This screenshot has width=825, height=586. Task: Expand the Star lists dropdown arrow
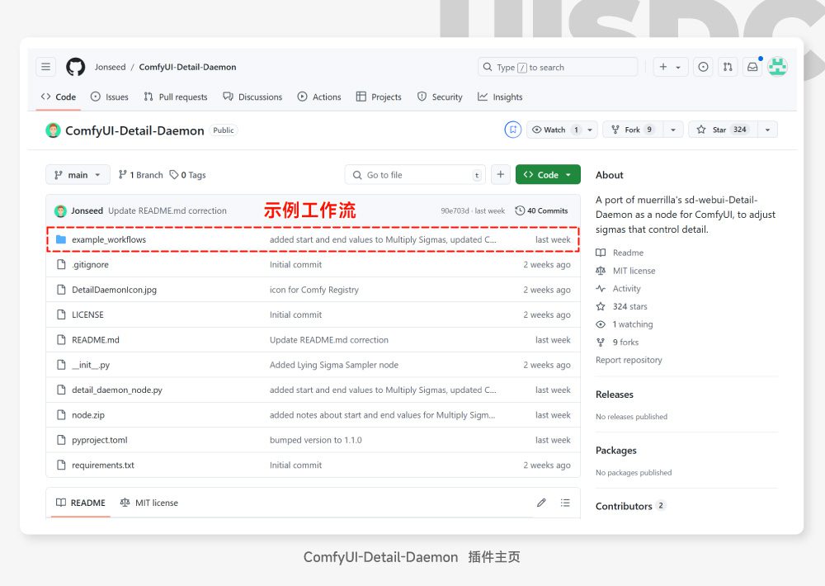pyautogui.click(x=767, y=130)
